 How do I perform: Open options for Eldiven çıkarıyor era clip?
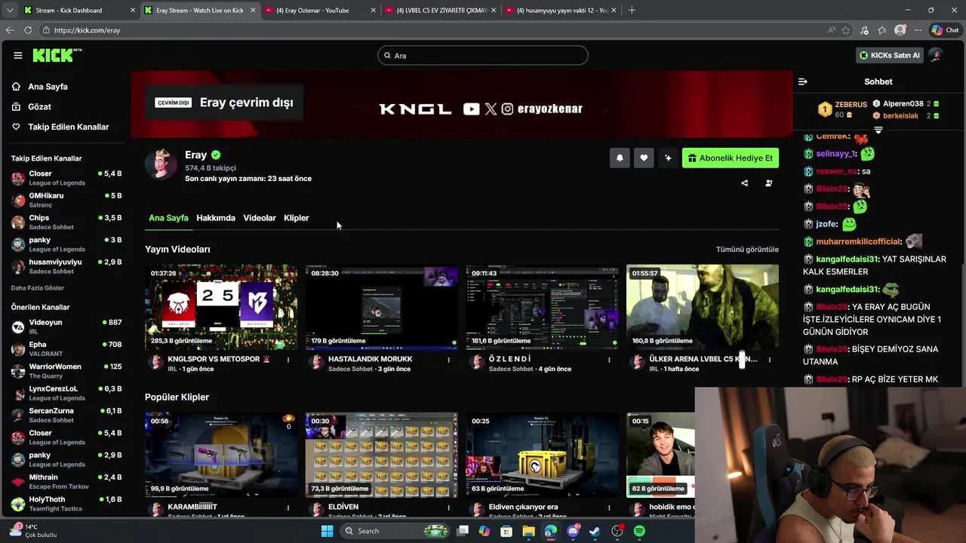pyautogui.click(x=609, y=508)
